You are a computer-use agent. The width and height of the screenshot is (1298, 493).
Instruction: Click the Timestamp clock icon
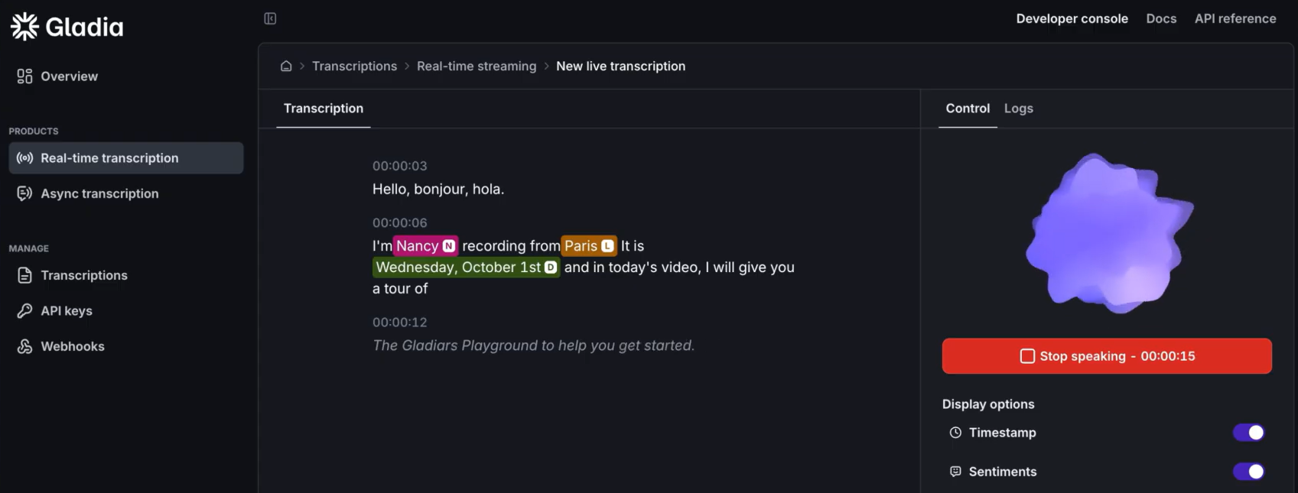(x=955, y=433)
